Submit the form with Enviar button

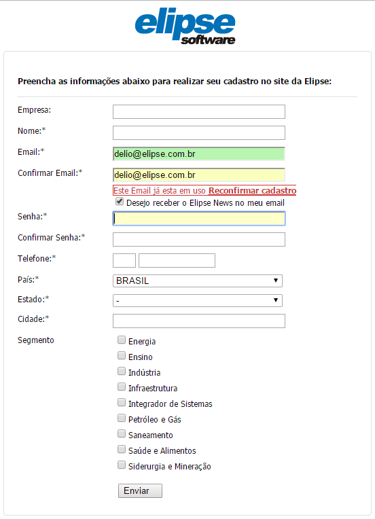[x=140, y=490]
